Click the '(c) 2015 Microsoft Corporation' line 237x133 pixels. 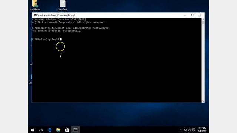coord(69,23)
